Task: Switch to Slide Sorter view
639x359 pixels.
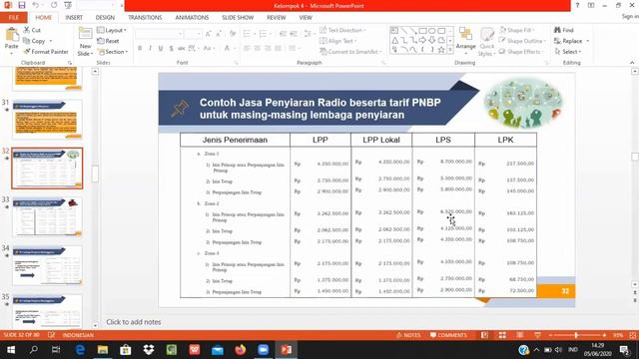Action: coord(502,335)
